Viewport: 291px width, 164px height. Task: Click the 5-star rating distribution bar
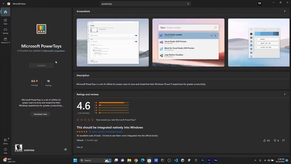tap(114, 102)
